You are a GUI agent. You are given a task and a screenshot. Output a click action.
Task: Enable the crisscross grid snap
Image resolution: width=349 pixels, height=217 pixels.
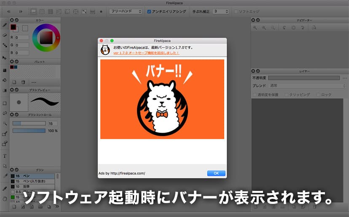coord(51,11)
